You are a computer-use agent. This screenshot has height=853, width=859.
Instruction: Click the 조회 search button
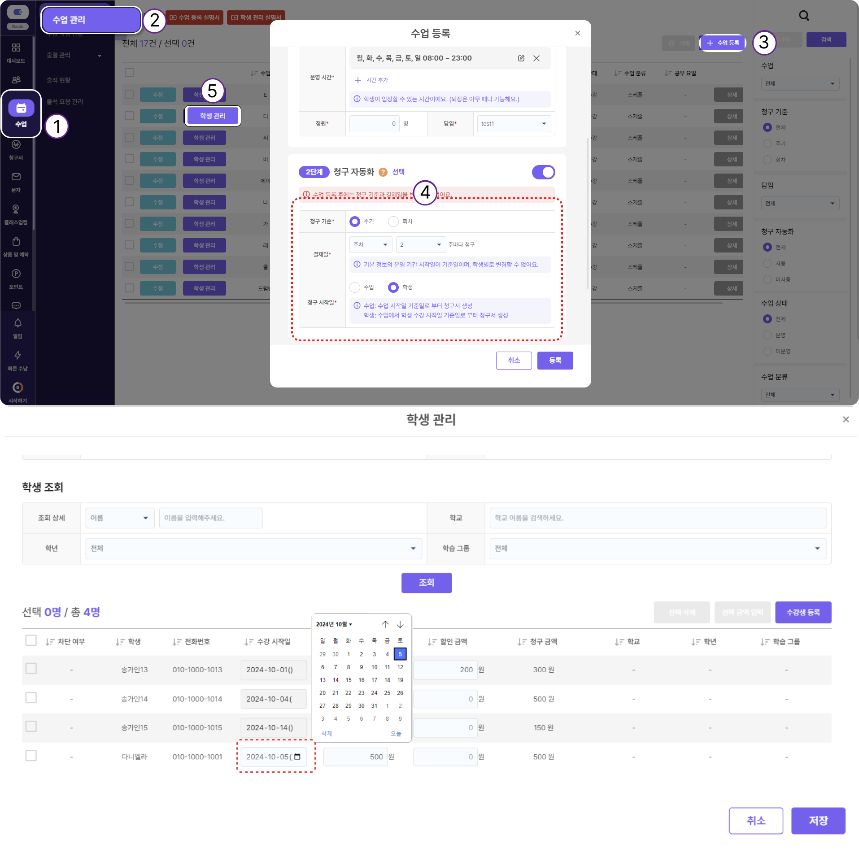[x=427, y=583]
